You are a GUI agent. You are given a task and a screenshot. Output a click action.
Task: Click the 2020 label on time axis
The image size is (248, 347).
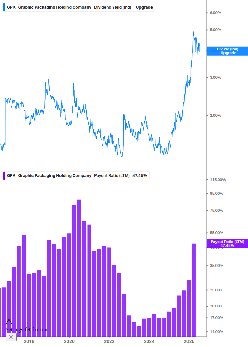pyautogui.click(x=69, y=341)
